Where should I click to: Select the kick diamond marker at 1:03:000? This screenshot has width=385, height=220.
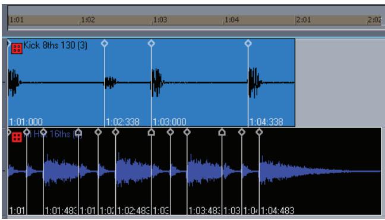[x=152, y=43]
